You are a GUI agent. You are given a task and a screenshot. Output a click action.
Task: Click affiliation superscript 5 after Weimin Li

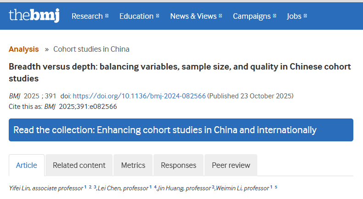pyautogui.click(x=276, y=187)
